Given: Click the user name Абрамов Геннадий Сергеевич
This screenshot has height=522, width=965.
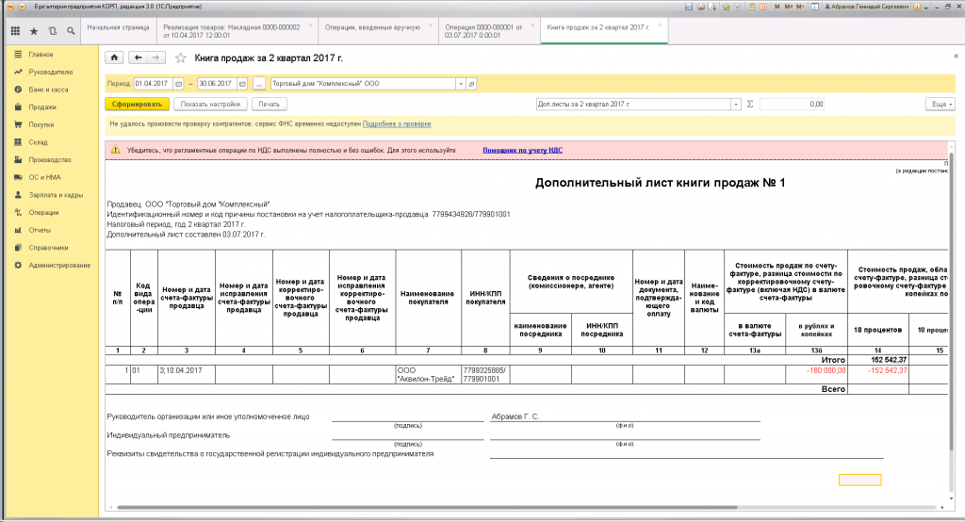Looking at the screenshot, I should coord(870,7).
